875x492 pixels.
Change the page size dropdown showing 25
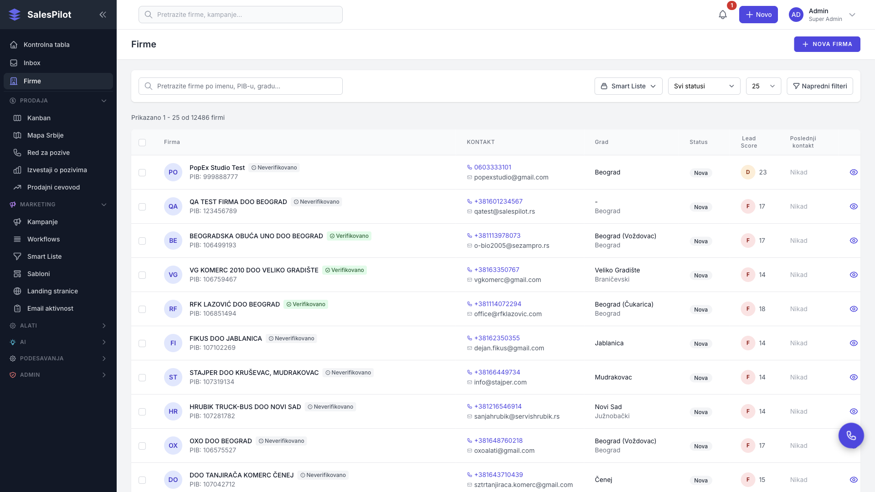[763, 86]
